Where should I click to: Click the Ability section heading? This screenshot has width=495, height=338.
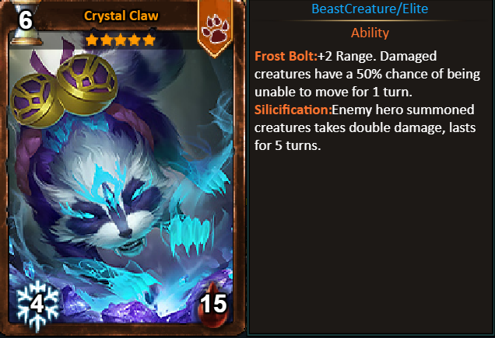click(x=370, y=33)
